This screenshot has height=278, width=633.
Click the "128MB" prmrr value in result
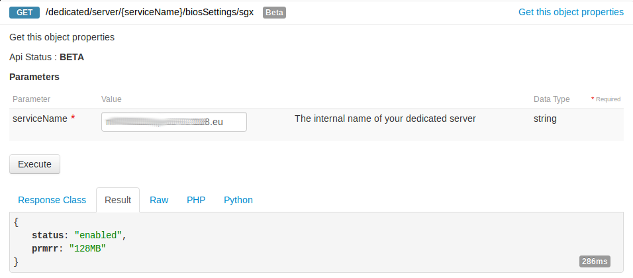(x=87, y=247)
